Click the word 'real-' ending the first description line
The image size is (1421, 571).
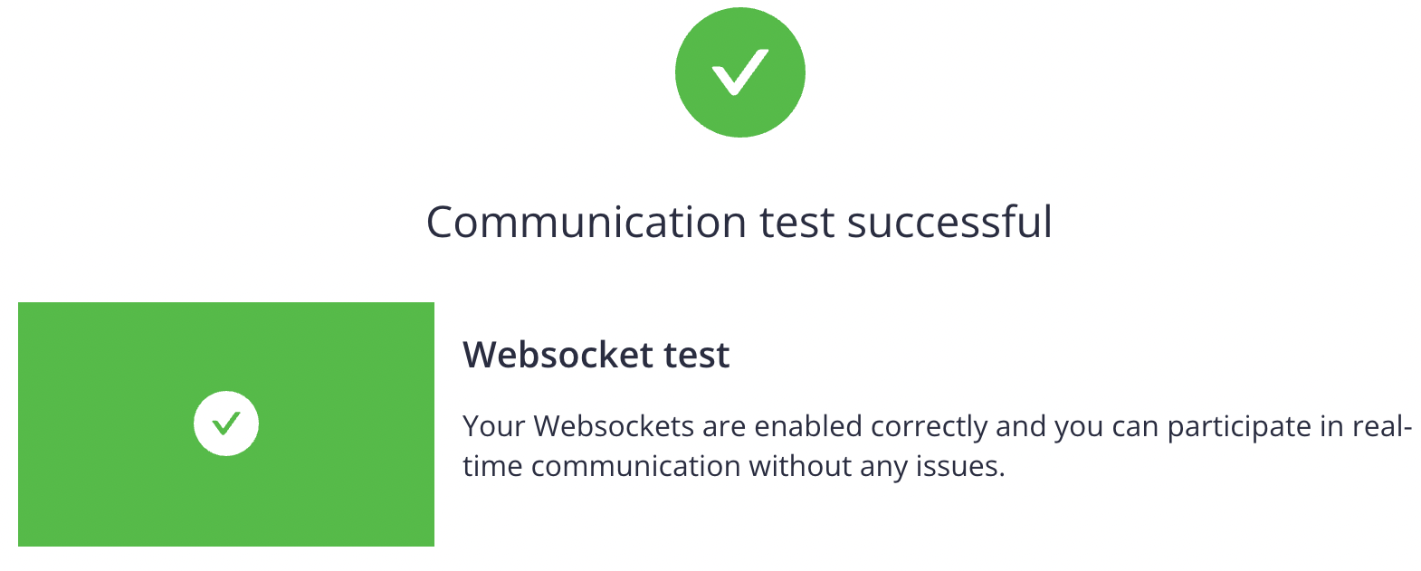click(1381, 426)
